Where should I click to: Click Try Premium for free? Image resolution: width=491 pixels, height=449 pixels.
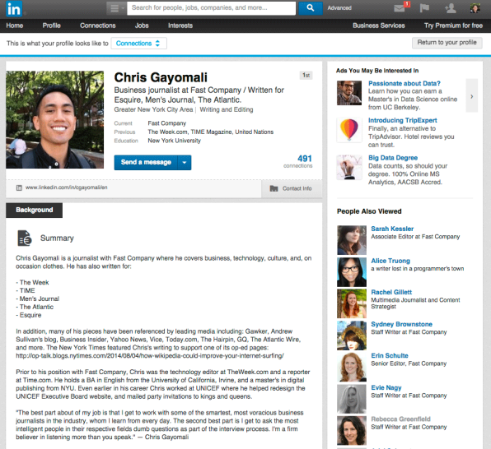pos(453,25)
